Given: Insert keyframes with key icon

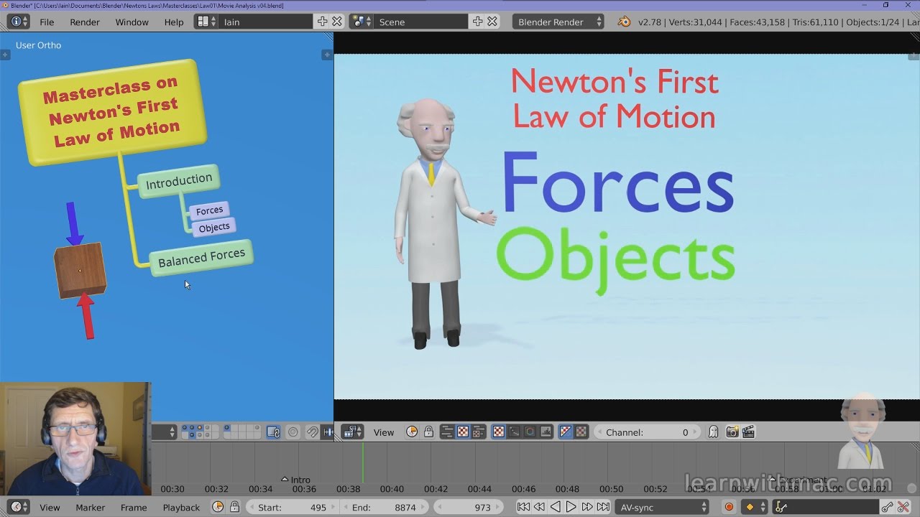Looking at the screenshot, I should point(888,508).
